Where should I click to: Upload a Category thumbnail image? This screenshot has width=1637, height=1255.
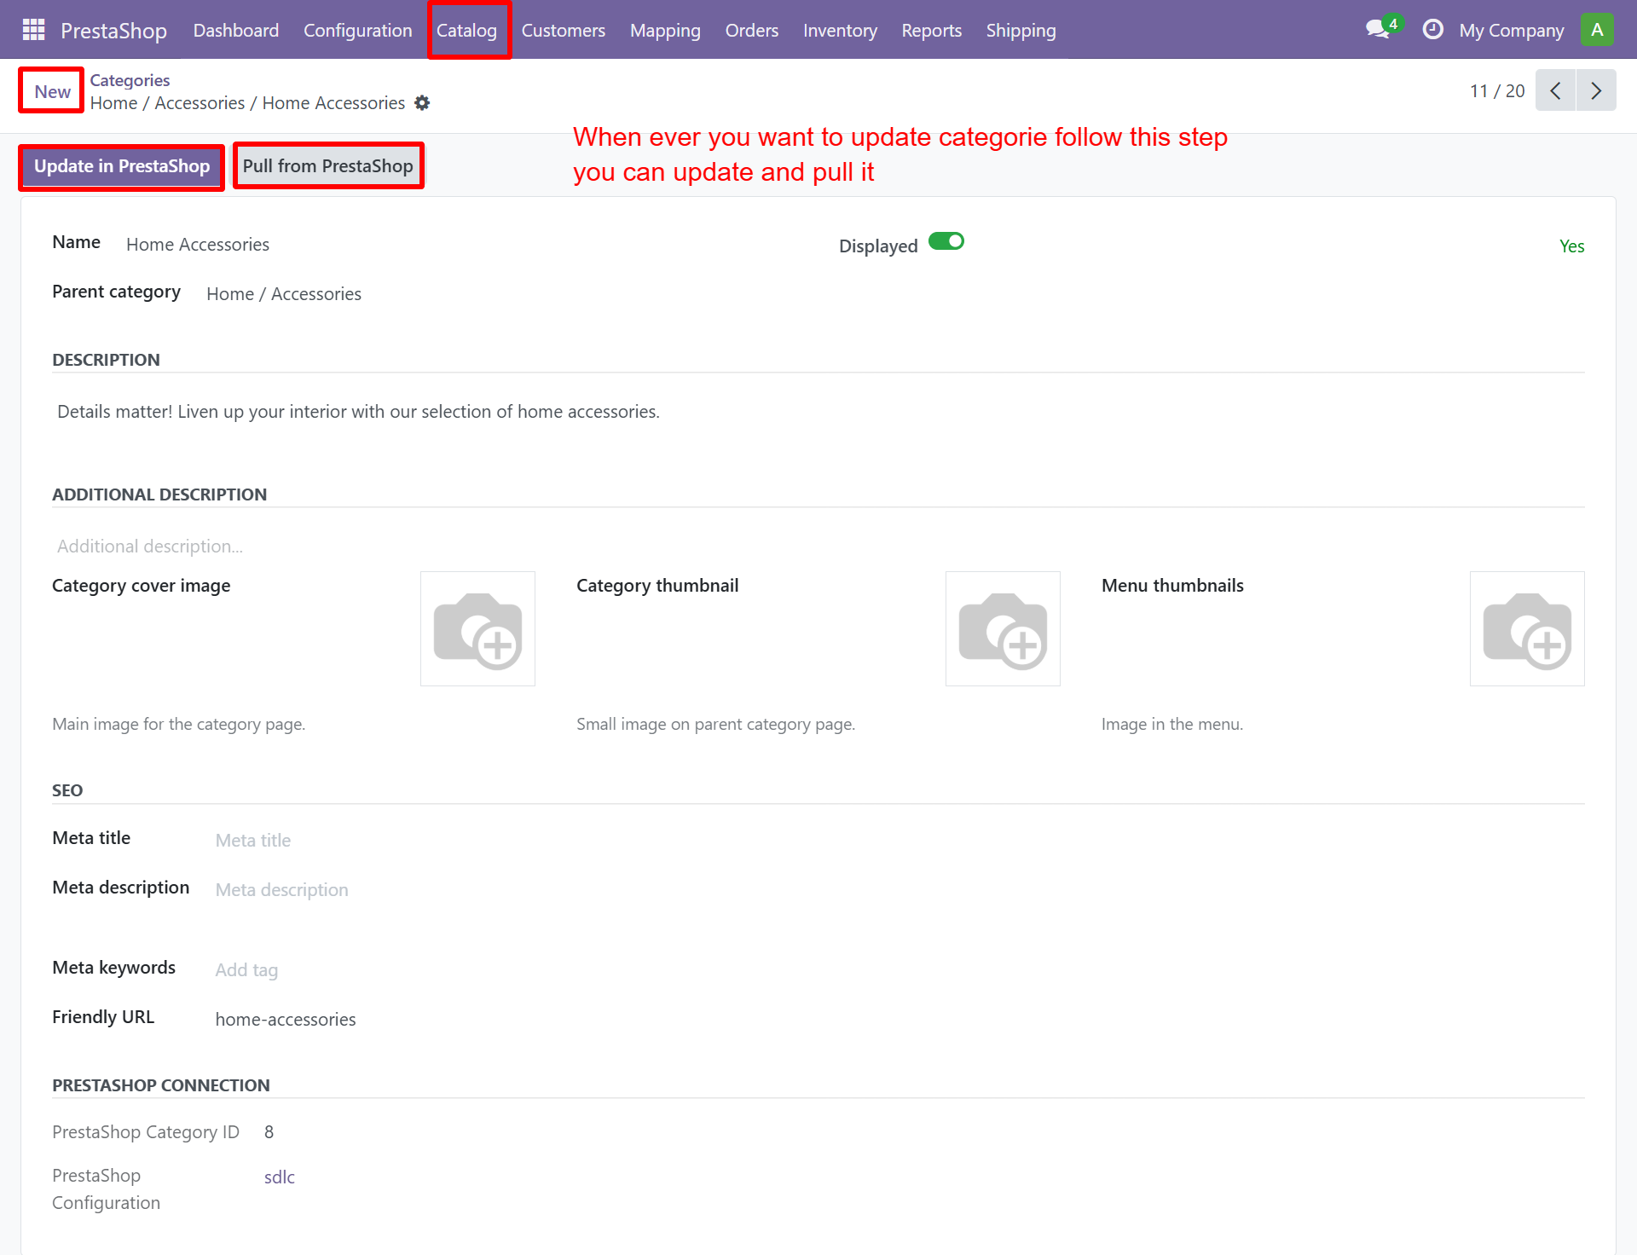coord(1003,629)
